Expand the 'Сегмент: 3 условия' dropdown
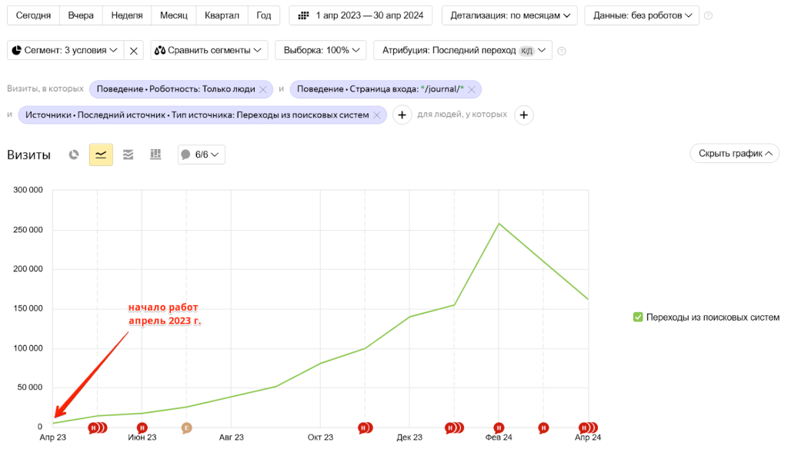This screenshot has width=788, height=469. 65,51
